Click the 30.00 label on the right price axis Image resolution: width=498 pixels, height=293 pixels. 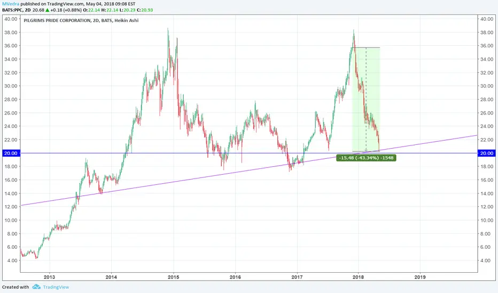point(487,86)
